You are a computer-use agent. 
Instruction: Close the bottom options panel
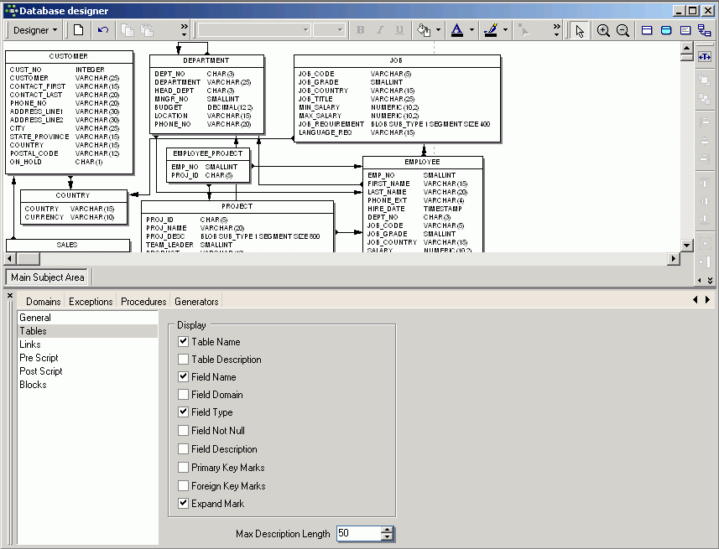click(x=10, y=296)
